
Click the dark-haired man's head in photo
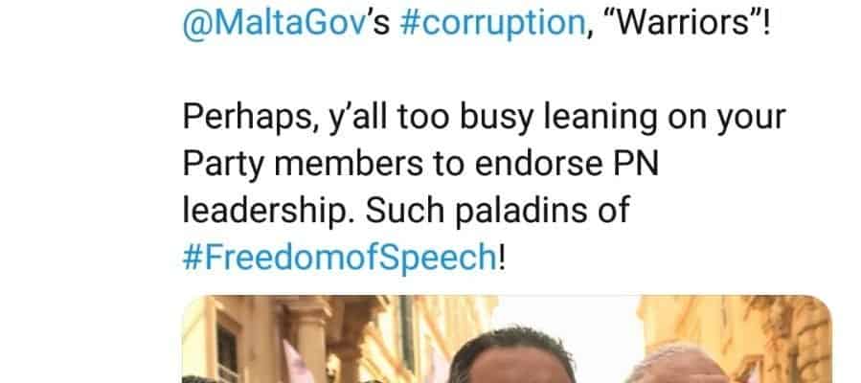510,354
